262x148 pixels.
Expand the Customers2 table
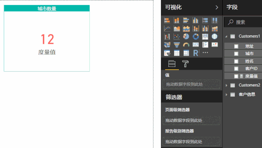226,85
